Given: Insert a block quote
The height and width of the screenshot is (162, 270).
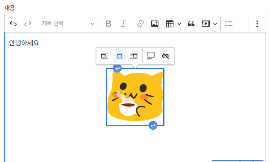Looking at the screenshot, I should [191, 24].
